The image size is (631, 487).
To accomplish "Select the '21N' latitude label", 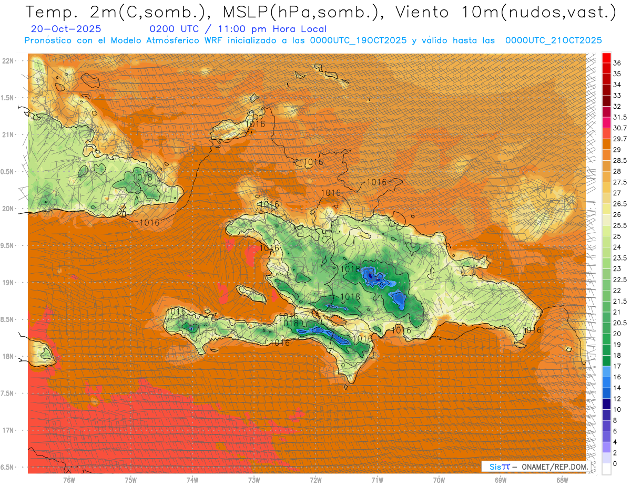I will (x=7, y=135).
